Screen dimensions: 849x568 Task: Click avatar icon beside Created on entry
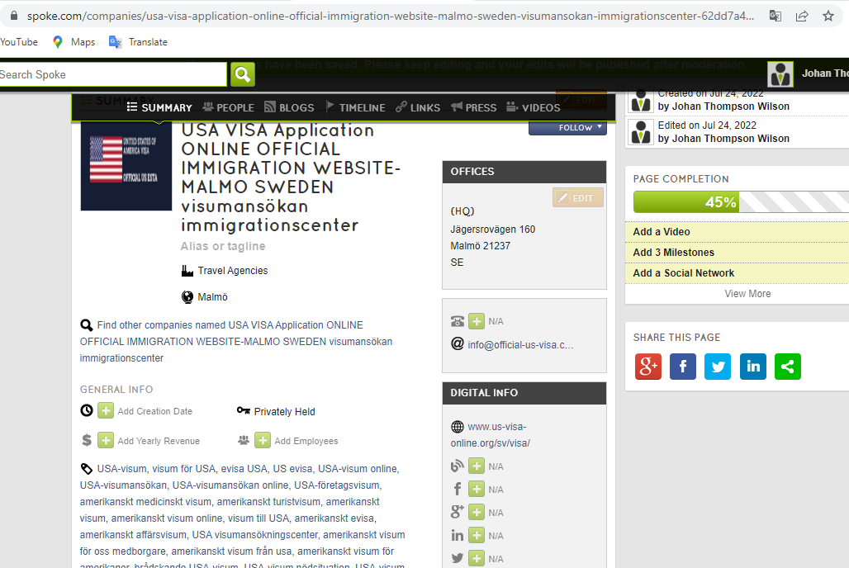641,101
